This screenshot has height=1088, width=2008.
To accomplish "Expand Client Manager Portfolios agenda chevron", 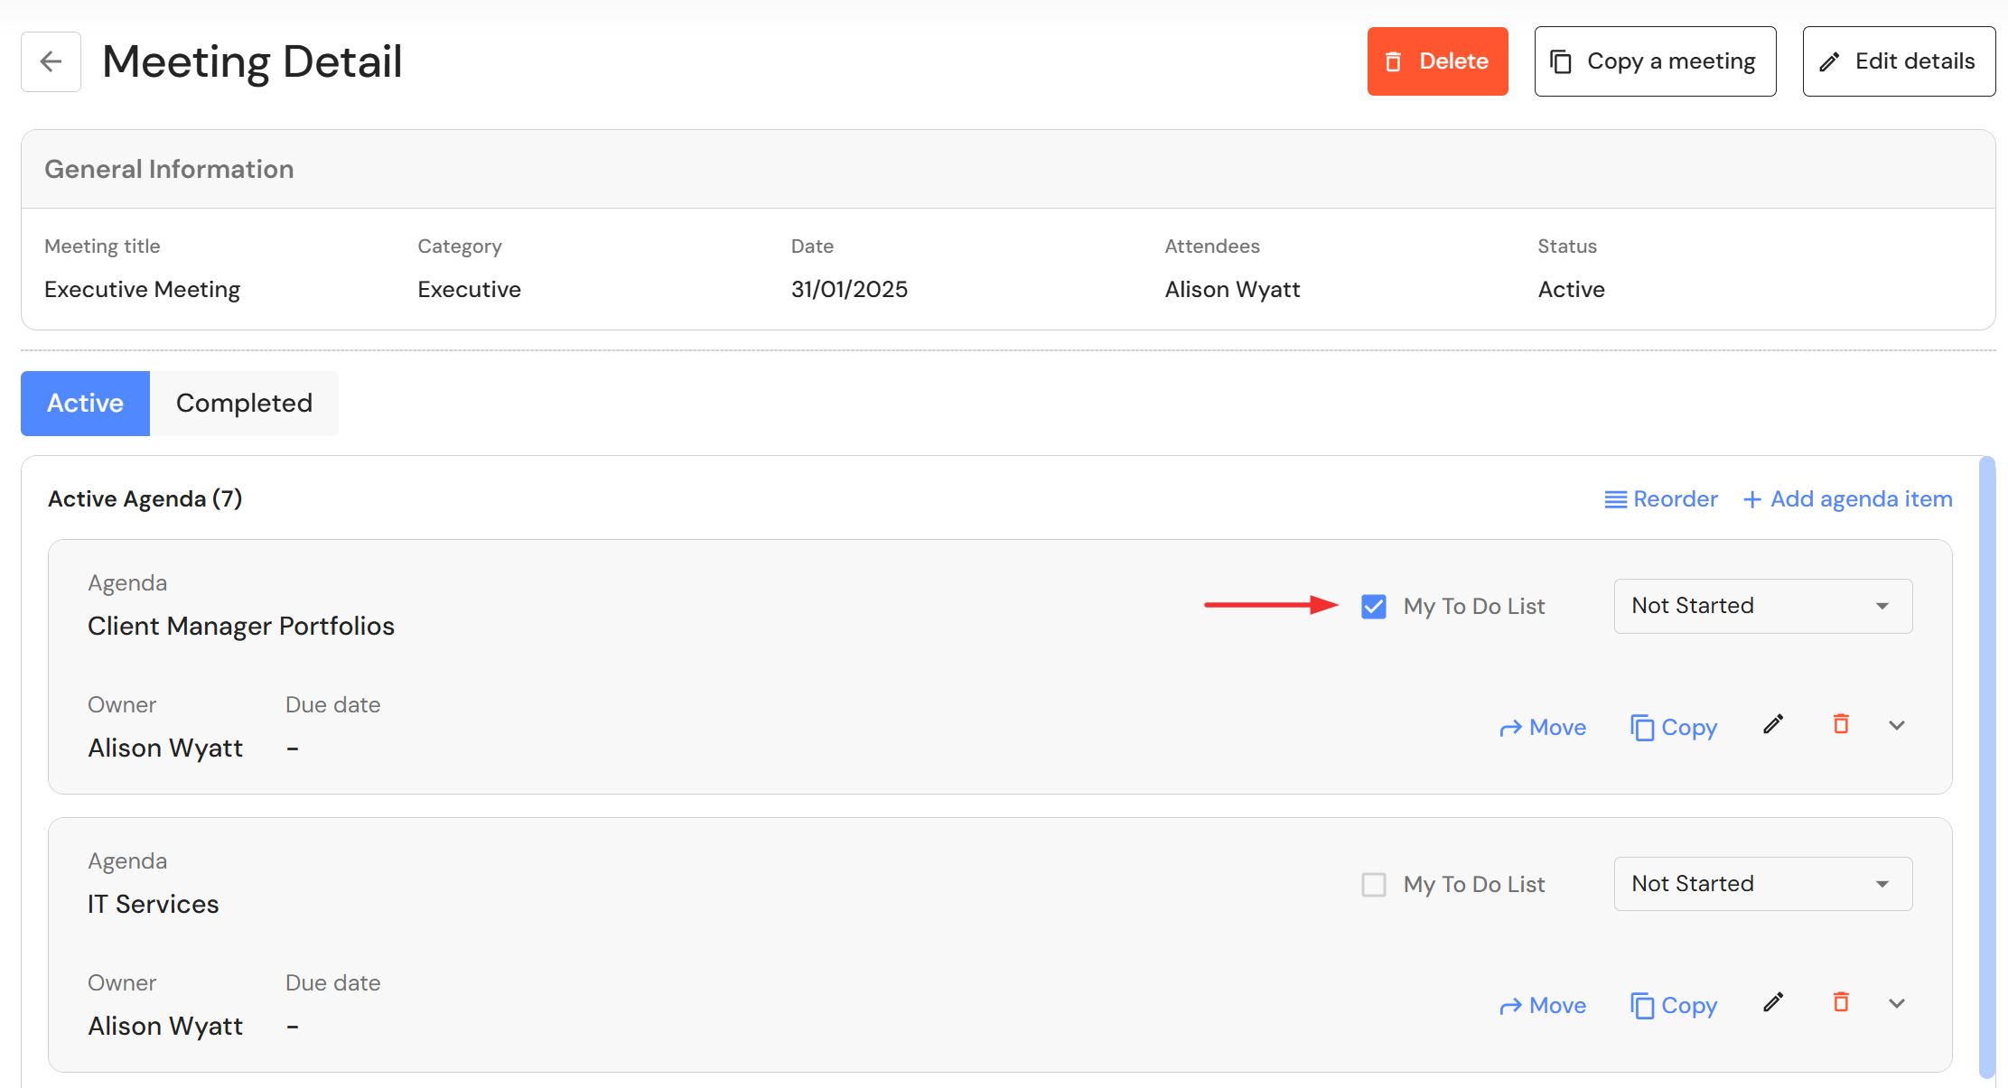I will tap(1897, 726).
